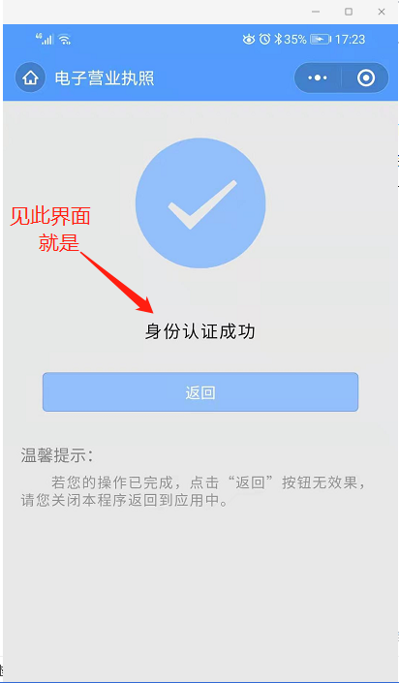Viewport: 399px width, 683px height.
Task: Click the 身份认证成功 message text
Action: click(x=199, y=332)
